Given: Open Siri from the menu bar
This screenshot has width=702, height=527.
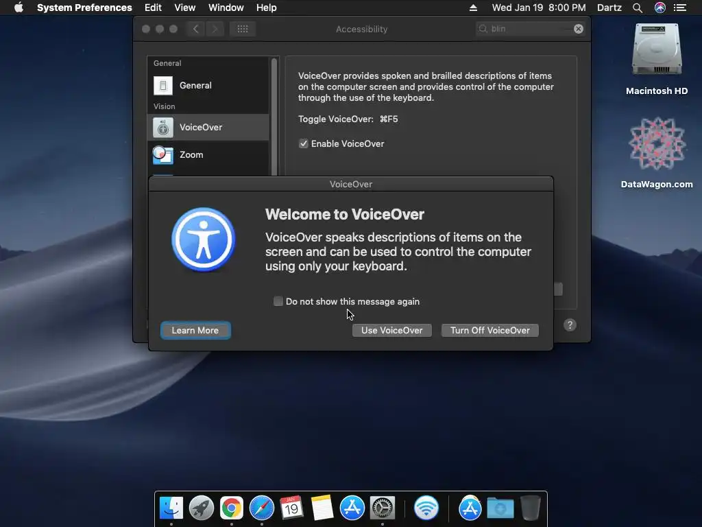Looking at the screenshot, I should 660,8.
